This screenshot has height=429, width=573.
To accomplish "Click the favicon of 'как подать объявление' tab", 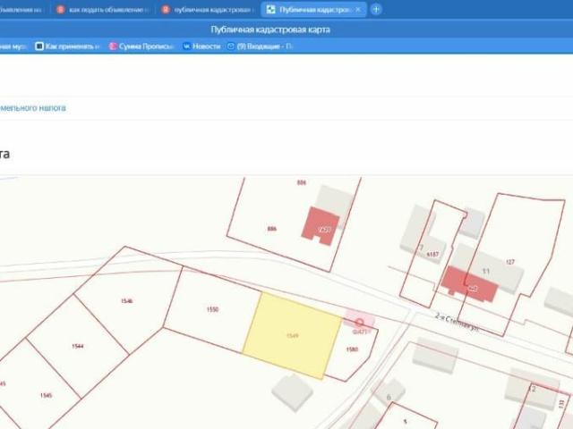I will 61,10.
